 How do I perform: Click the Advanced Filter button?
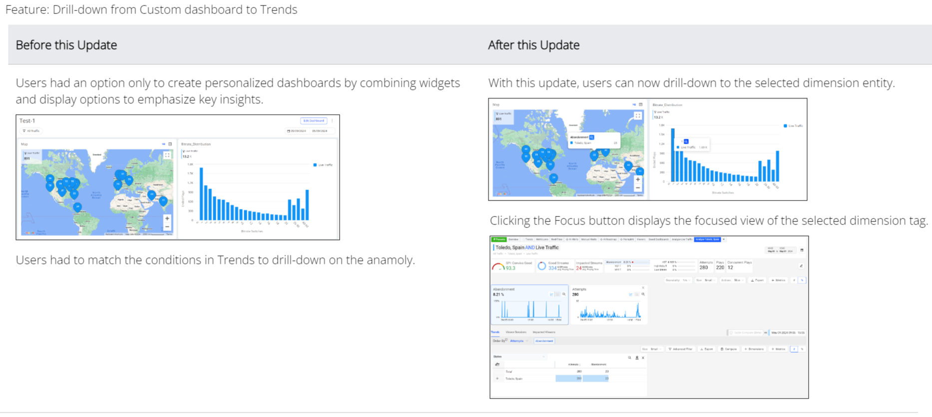[x=680, y=349]
